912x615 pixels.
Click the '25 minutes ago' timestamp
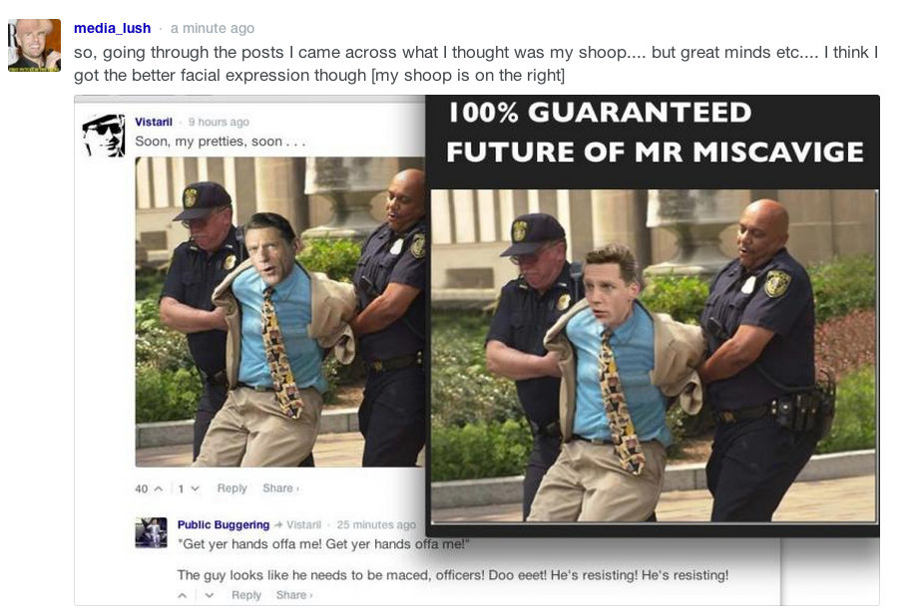tap(376, 524)
